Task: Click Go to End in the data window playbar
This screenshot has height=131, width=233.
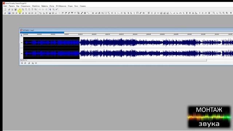Action: (x=25, y=63)
